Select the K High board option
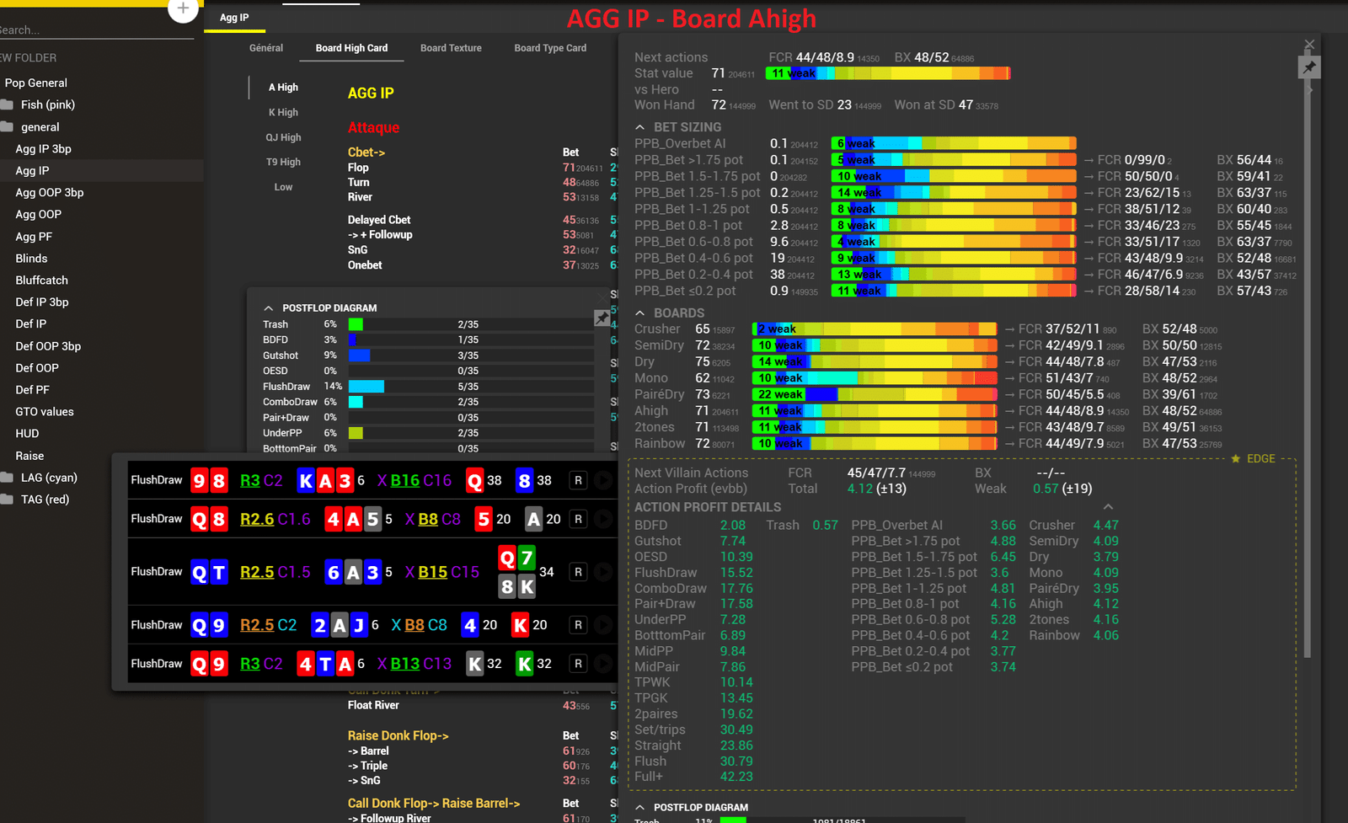1348x823 pixels. point(283,112)
